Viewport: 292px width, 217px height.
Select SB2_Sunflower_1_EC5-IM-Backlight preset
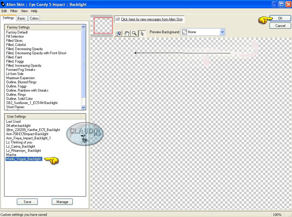[32, 103]
